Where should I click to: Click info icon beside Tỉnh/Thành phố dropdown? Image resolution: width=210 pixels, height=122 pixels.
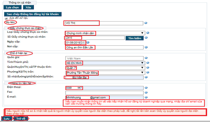pos(148,63)
